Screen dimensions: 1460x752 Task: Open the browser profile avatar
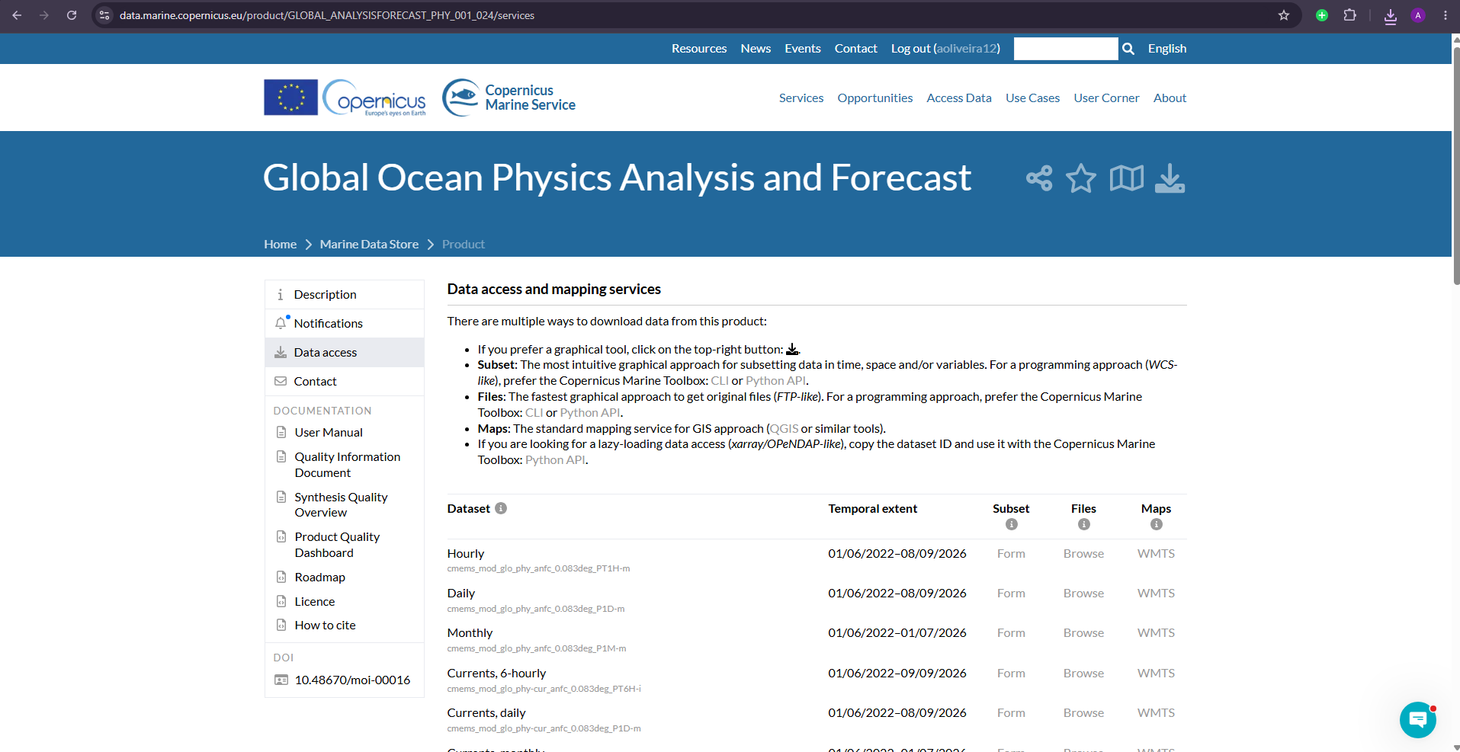click(1418, 15)
